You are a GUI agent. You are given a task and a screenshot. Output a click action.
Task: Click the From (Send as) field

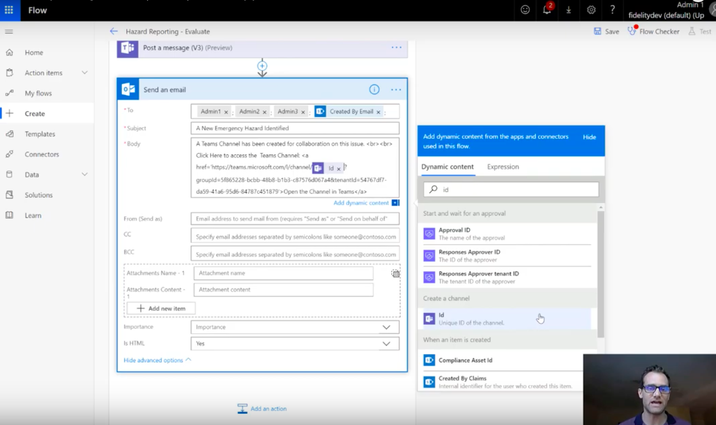coord(295,219)
